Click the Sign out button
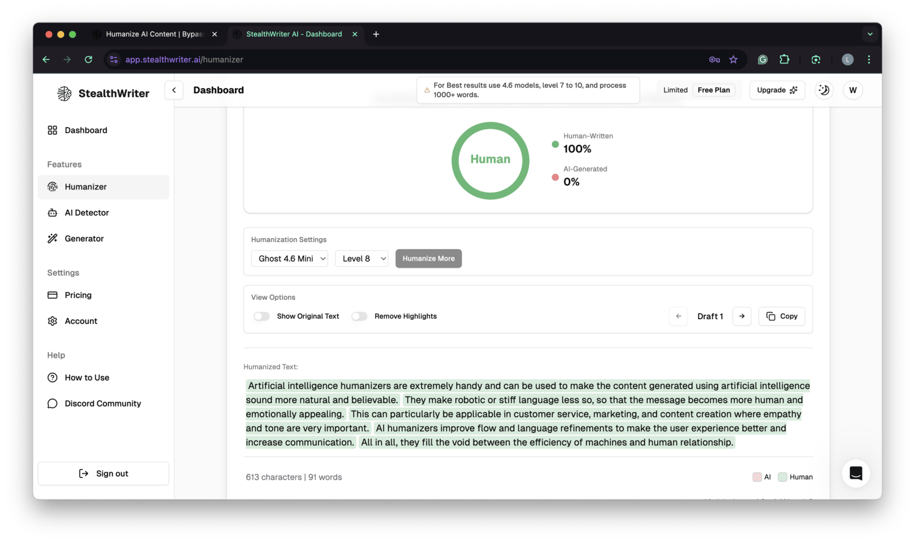This screenshot has height=543, width=915. (103, 474)
